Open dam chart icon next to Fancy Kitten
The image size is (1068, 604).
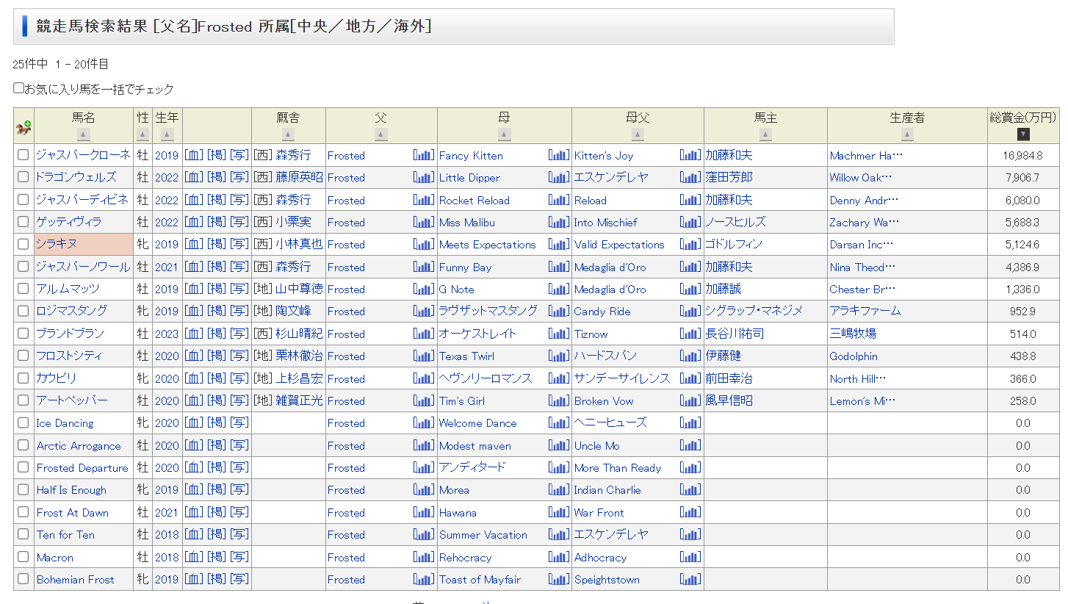pos(558,155)
